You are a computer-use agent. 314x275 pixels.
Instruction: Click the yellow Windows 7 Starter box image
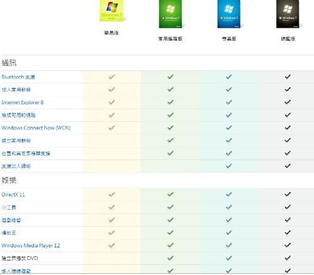[x=111, y=11]
